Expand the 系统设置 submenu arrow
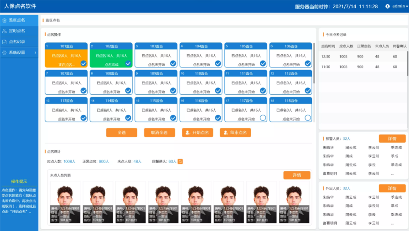Image resolution: width=409 pixels, height=231 pixels. pos(35,53)
